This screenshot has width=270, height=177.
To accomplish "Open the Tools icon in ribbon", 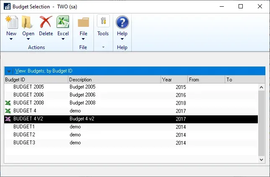I will 103,22.
